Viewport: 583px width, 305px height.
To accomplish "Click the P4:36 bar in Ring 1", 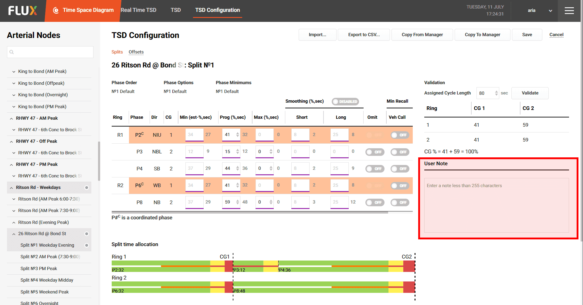I will tap(347, 266).
